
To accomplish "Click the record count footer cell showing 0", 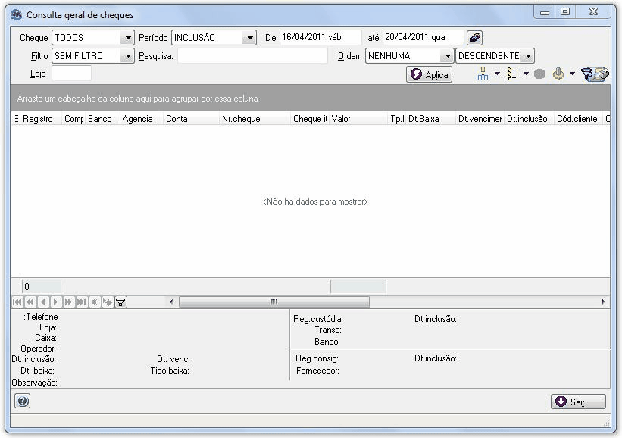I will (41, 286).
